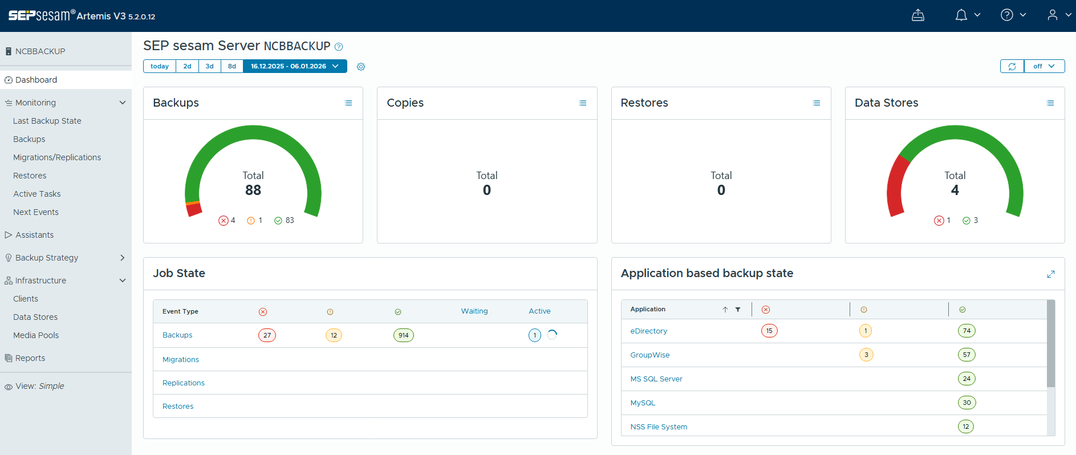Click the eDirectory application link

tap(648, 331)
